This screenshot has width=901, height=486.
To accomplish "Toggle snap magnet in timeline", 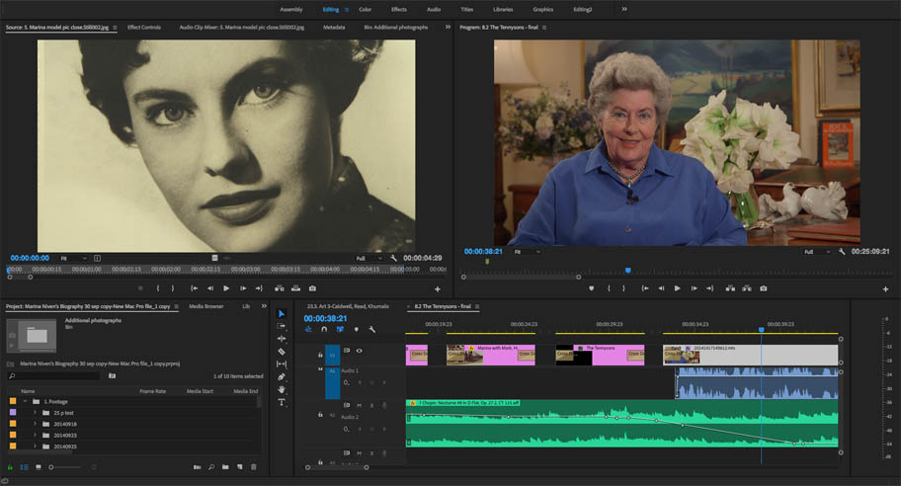I will tap(324, 330).
